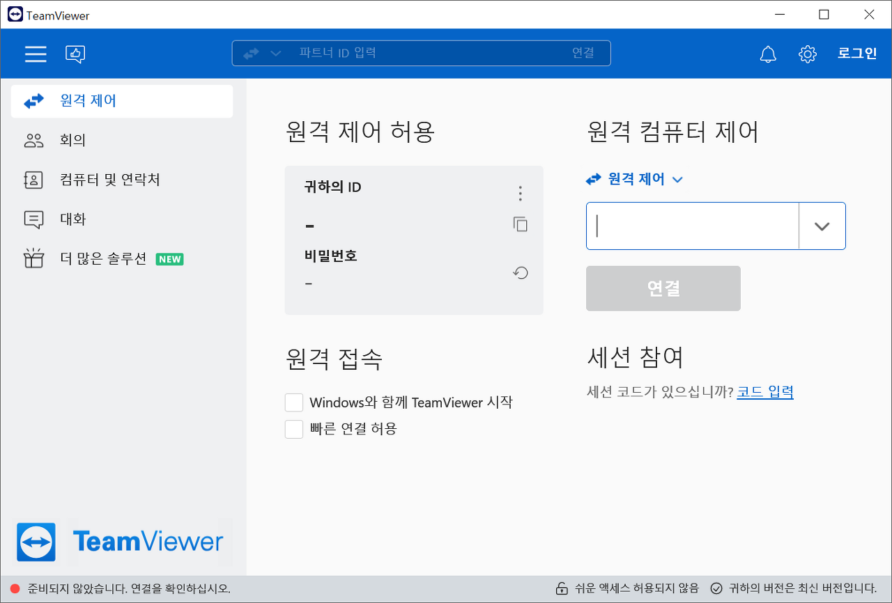Viewport: 892px width, 603px height.
Task: Click the checkmark version icon
Action: (716, 589)
